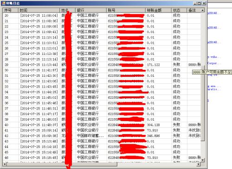Click the left arrow of the horizontal scrollbar
Screen dimensions: 232x169
pyautogui.click(x=5, y=164)
